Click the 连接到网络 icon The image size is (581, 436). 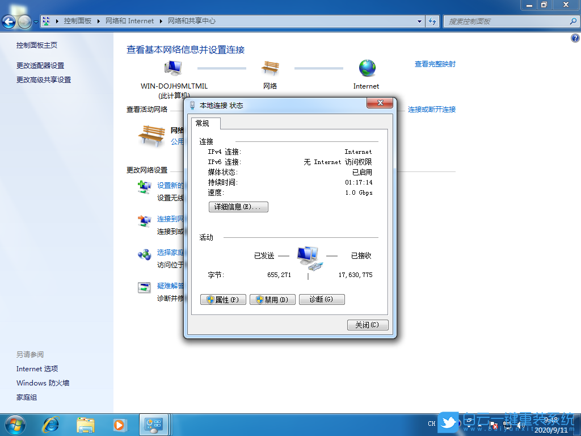(144, 220)
